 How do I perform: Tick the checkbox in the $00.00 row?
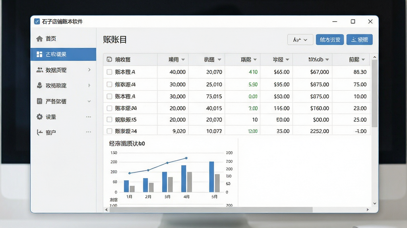point(109,120)
